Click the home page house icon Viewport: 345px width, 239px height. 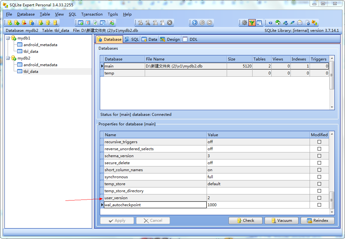pos(278,23)
